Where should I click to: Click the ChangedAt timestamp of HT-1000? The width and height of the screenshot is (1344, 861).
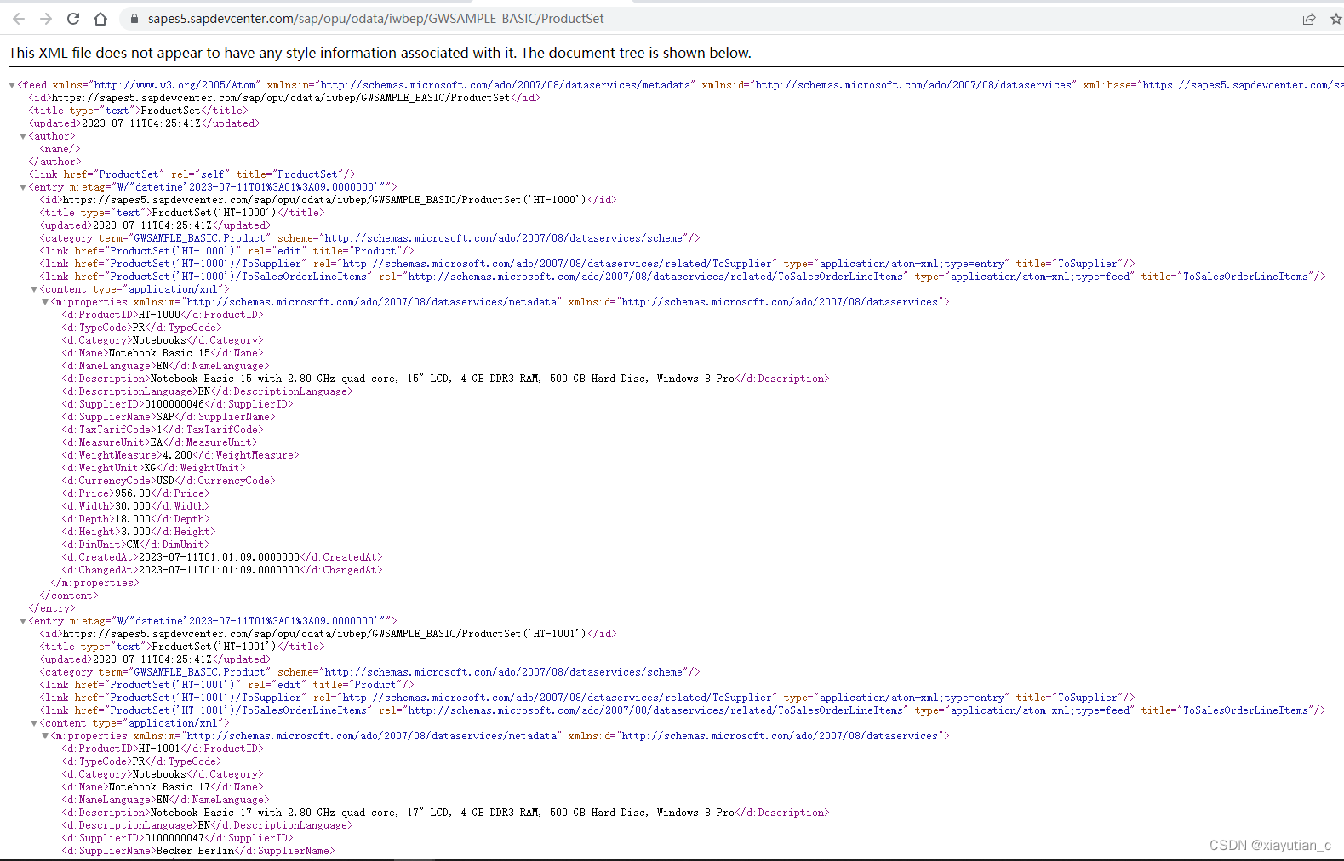tap(220, 570)
